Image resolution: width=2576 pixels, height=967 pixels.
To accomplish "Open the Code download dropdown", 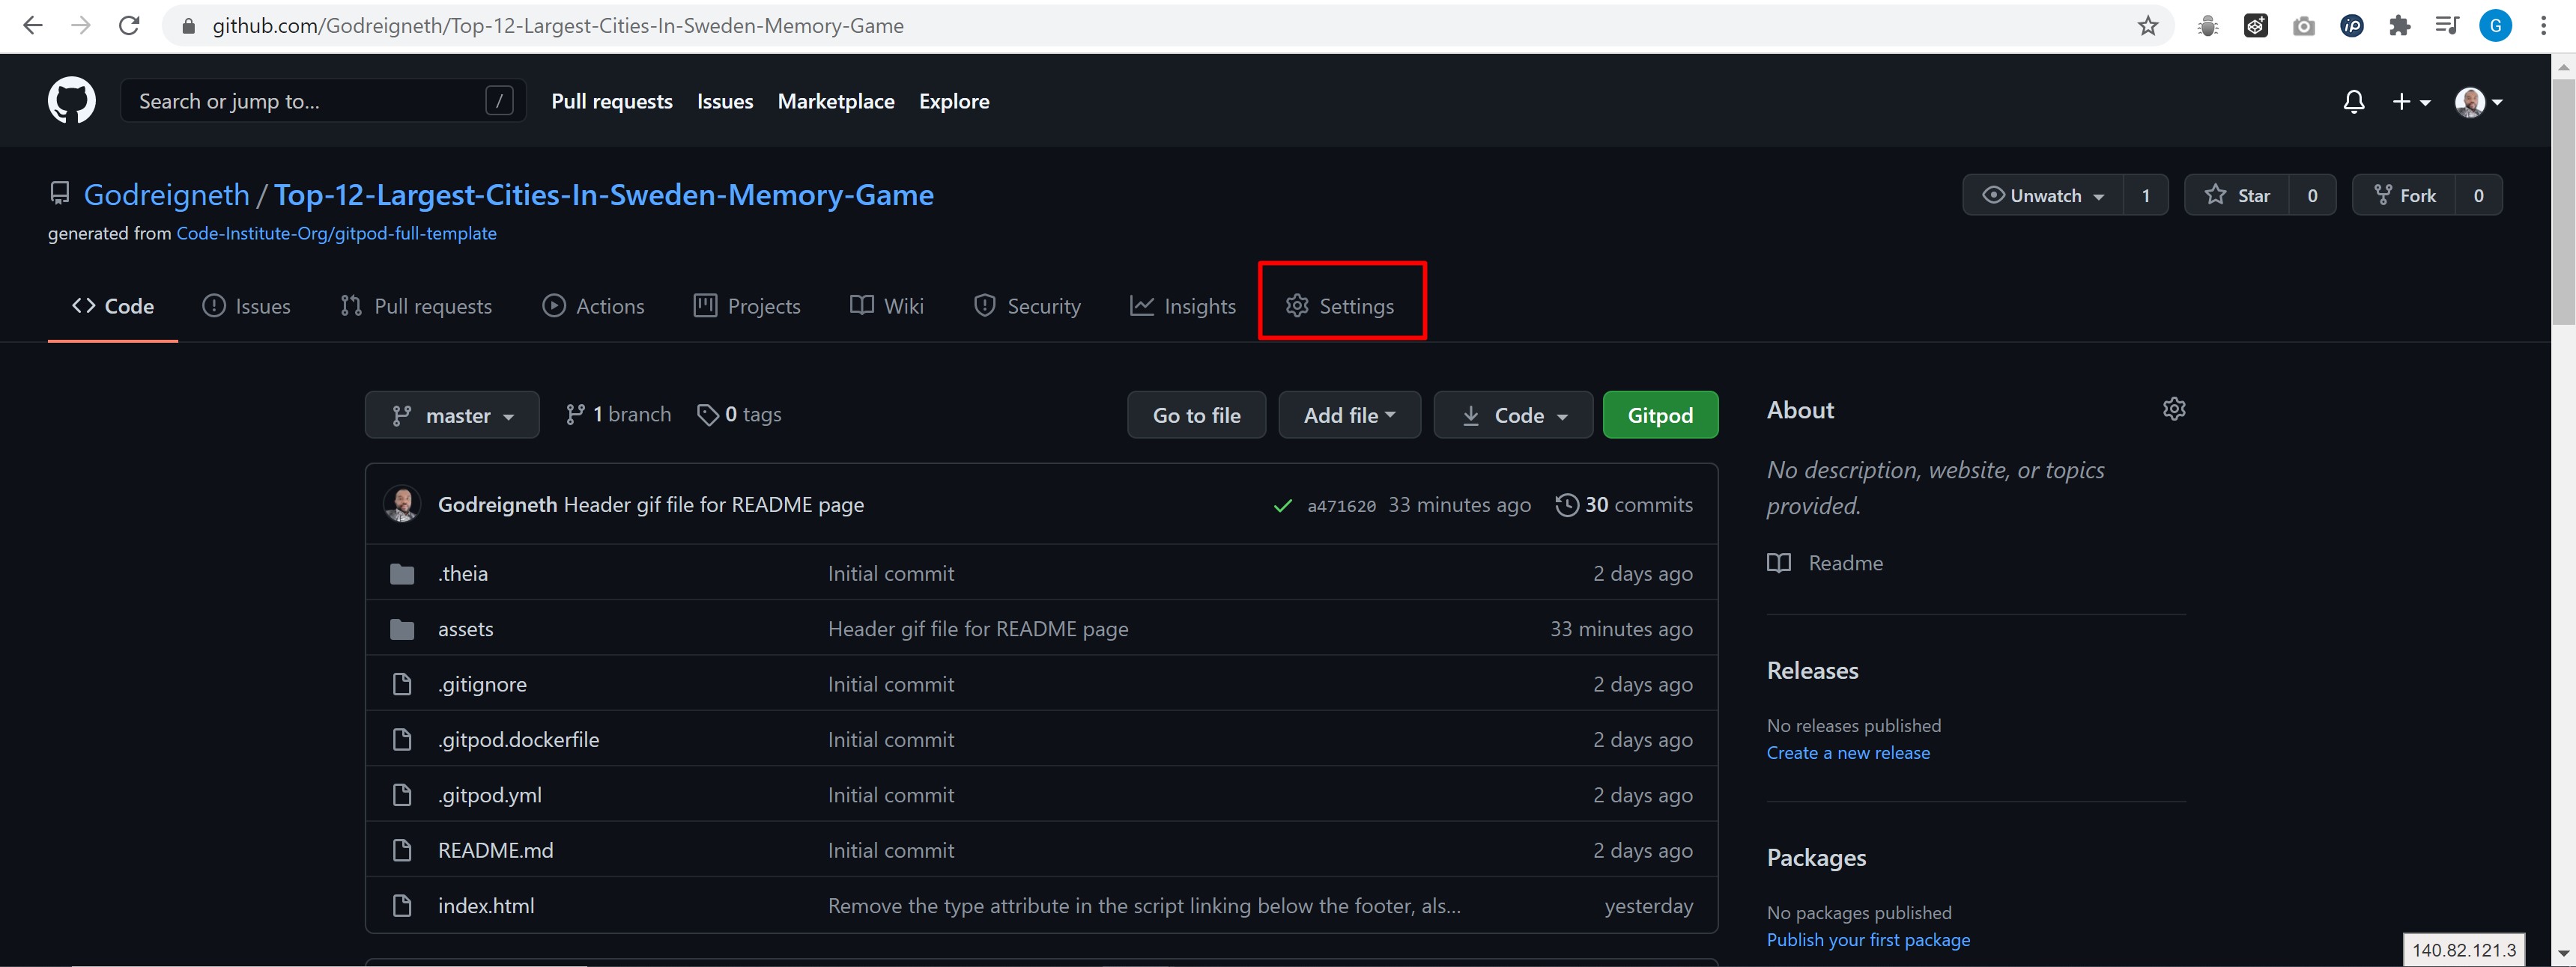I will [x=1513, y=415].
